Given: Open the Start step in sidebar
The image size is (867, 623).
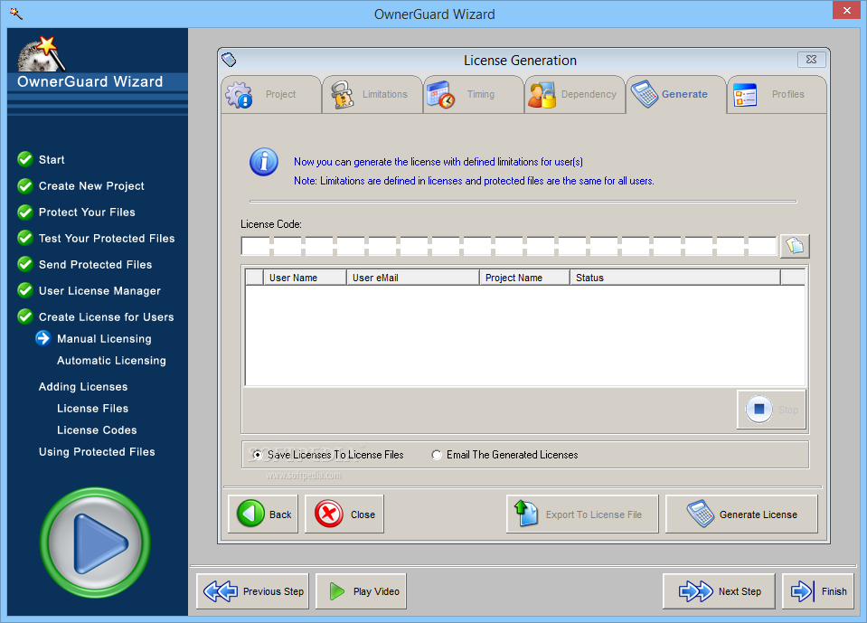Looking at the screenshot, I should pyautogui.click(x=52, y=160).
